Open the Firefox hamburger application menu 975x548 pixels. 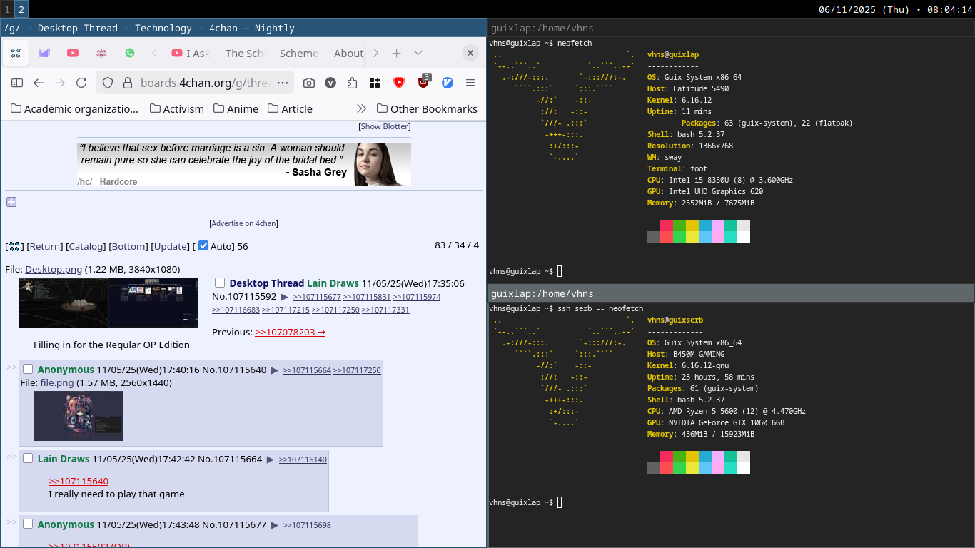(470, 83)
